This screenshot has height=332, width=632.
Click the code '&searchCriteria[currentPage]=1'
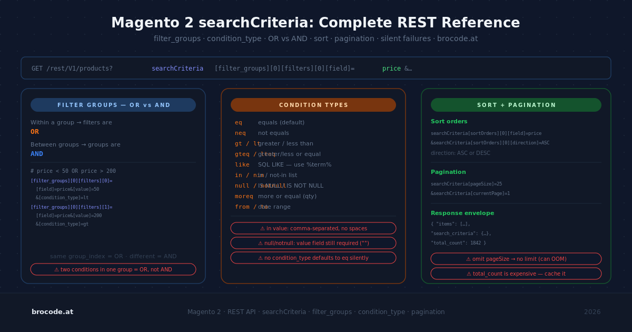[x=470, y=193]
